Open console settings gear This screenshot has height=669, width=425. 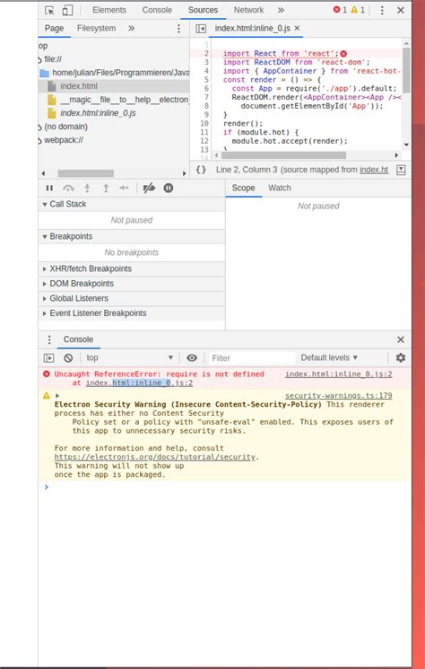click(x=401, y=358)
